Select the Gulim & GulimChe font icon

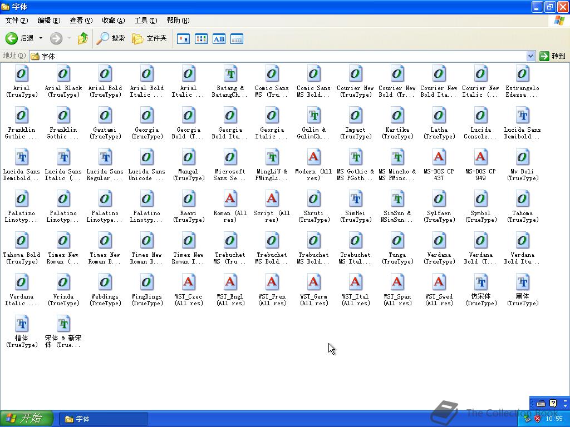[314, 116]
